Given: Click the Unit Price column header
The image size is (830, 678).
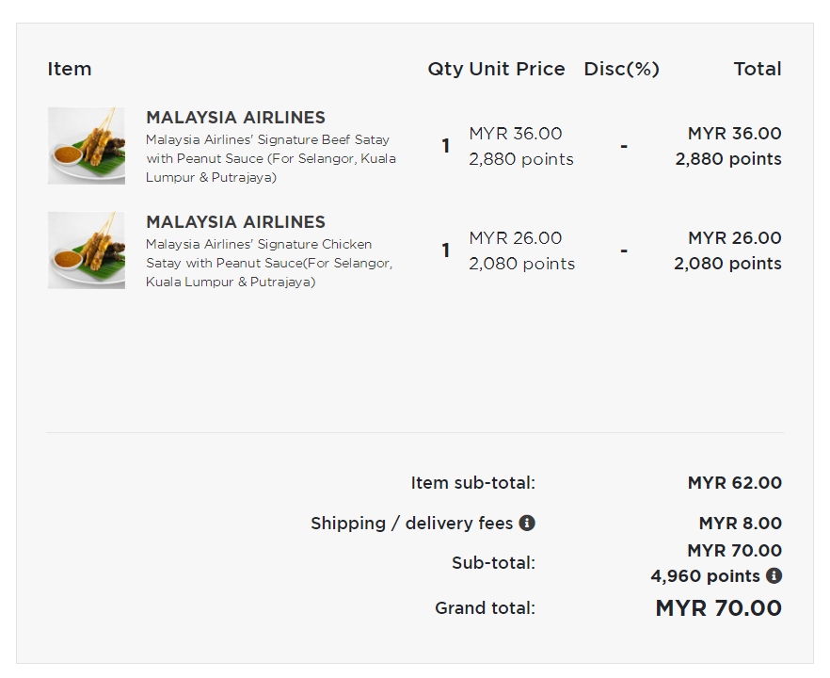Looking at the screenshot, I should (517, 69).
